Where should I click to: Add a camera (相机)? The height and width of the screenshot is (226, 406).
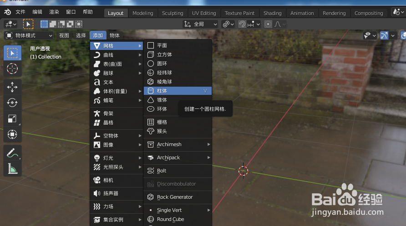117,180
